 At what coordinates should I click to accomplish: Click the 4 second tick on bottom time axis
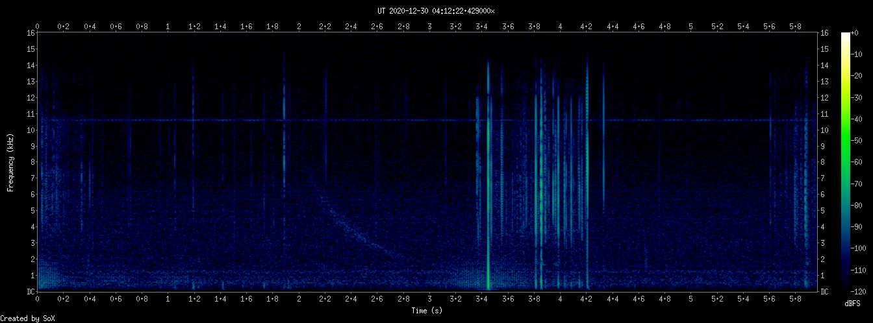[561, 300]
